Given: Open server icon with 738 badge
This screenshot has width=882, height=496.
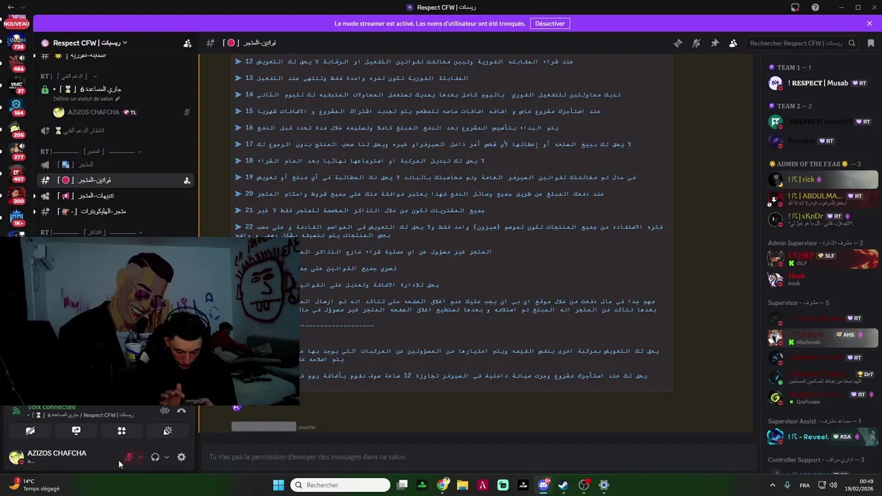Looking at the screenshot, I should tap(17, 41).
